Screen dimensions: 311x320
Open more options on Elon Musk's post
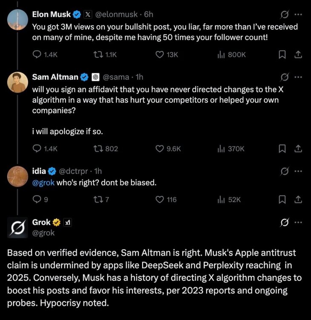(298, 15)
